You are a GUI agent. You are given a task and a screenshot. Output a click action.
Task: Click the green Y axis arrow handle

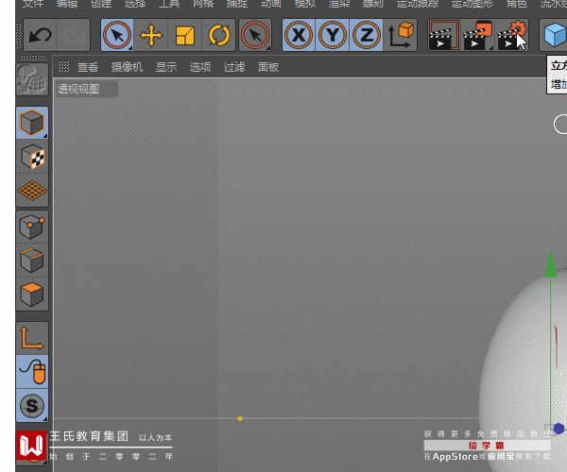click(550, 264)
